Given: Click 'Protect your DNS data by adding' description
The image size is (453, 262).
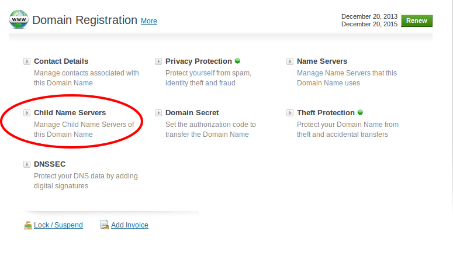Looking at the screenshot, I should [85, 176].
